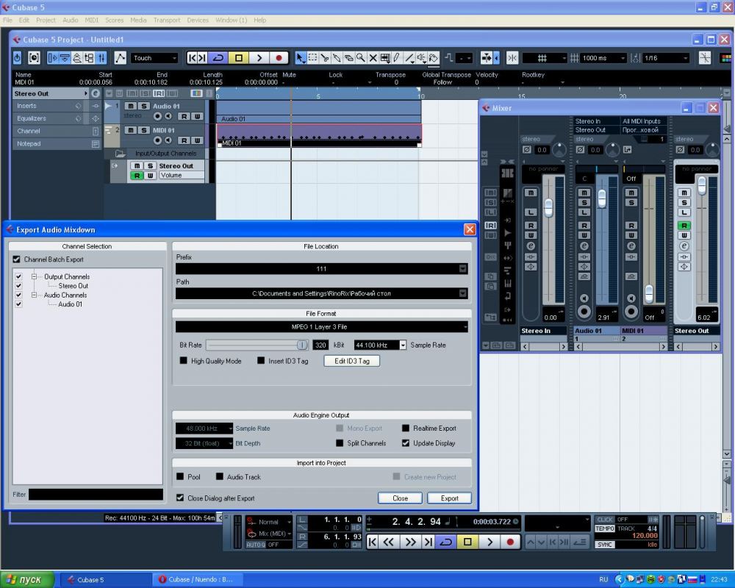
Task: Select the Draw pencil tool
Action: point(398,58)
